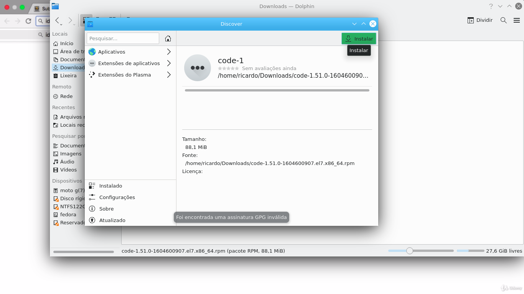
Task: Open fedora device in Dolphin
Action: pyautogui.click(x=68, y=214)
